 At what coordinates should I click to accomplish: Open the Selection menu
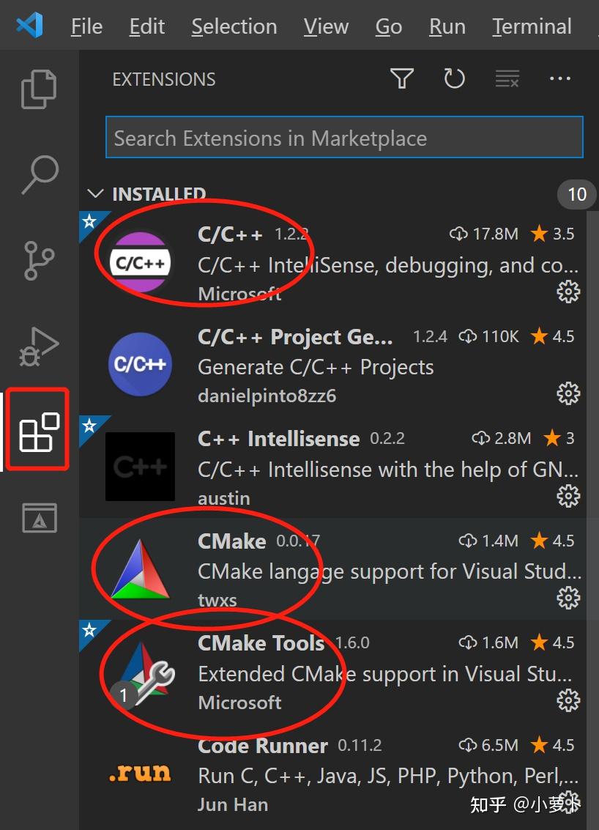pyautogui.click(x=234, y=26)
